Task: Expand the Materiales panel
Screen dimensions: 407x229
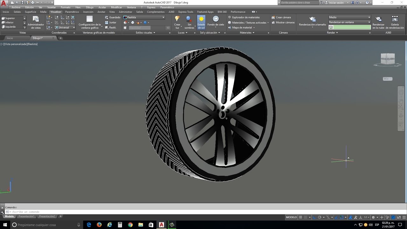Action: (247, 32)
